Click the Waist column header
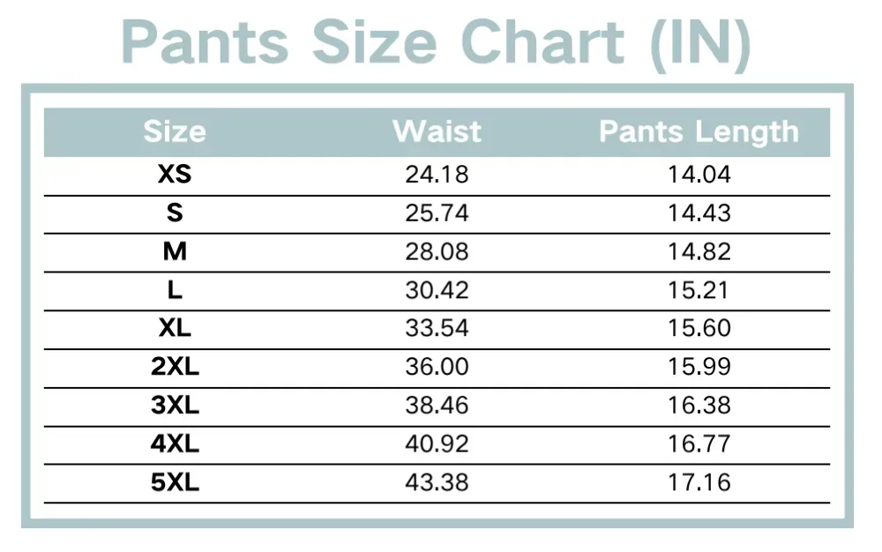882x552 pixels. 437,132
